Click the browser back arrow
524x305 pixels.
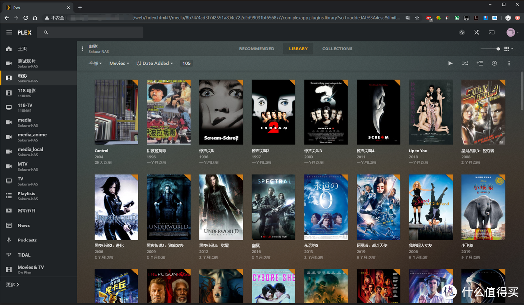click(x=7, y=18)
